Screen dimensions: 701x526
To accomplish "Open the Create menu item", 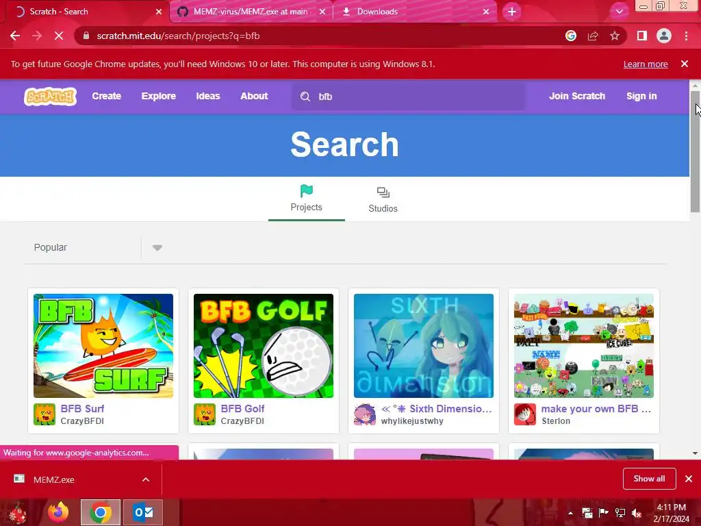I will (106, 96).
